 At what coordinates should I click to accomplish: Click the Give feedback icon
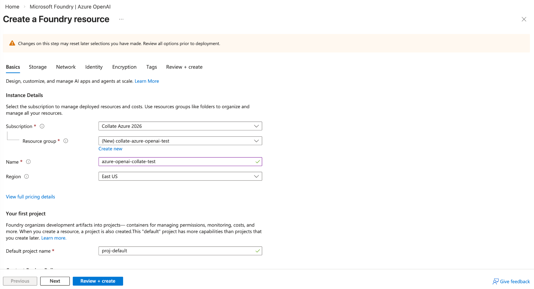click(x=495, y=281)
